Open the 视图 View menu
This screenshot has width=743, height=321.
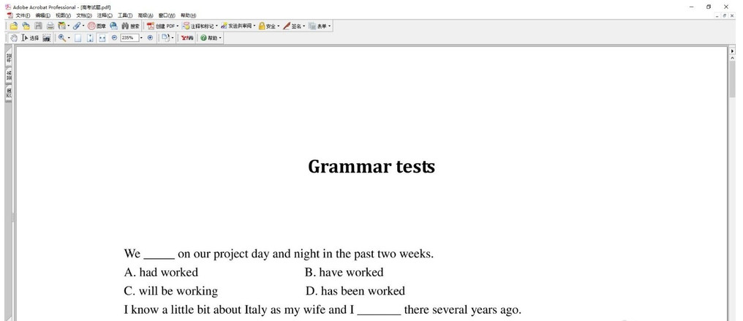point(63,15)
